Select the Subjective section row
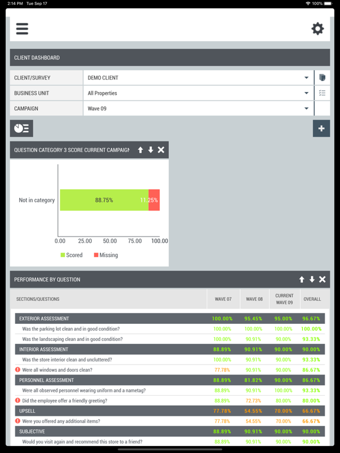 (170, 431)
